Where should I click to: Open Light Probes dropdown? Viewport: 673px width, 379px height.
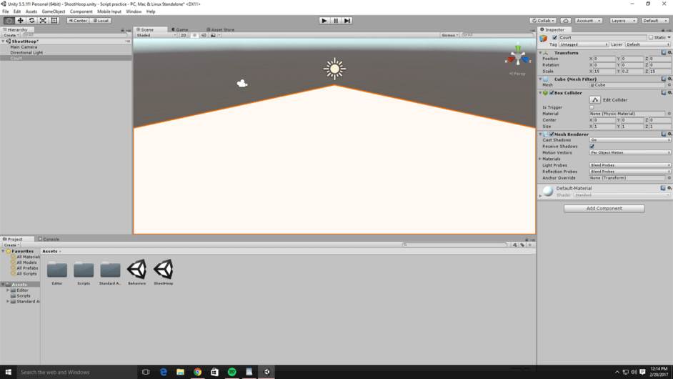[x=629, y=165]
